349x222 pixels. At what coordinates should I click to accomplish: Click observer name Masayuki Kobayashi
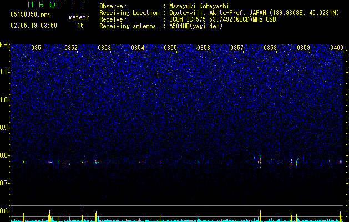tap(199, 6)
